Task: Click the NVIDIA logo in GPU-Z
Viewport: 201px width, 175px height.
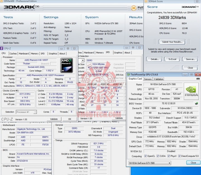Action: (191, 91)
